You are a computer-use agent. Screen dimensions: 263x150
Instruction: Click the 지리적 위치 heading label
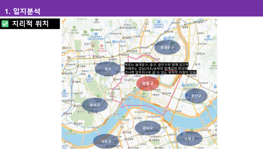(x=30, y=23)
